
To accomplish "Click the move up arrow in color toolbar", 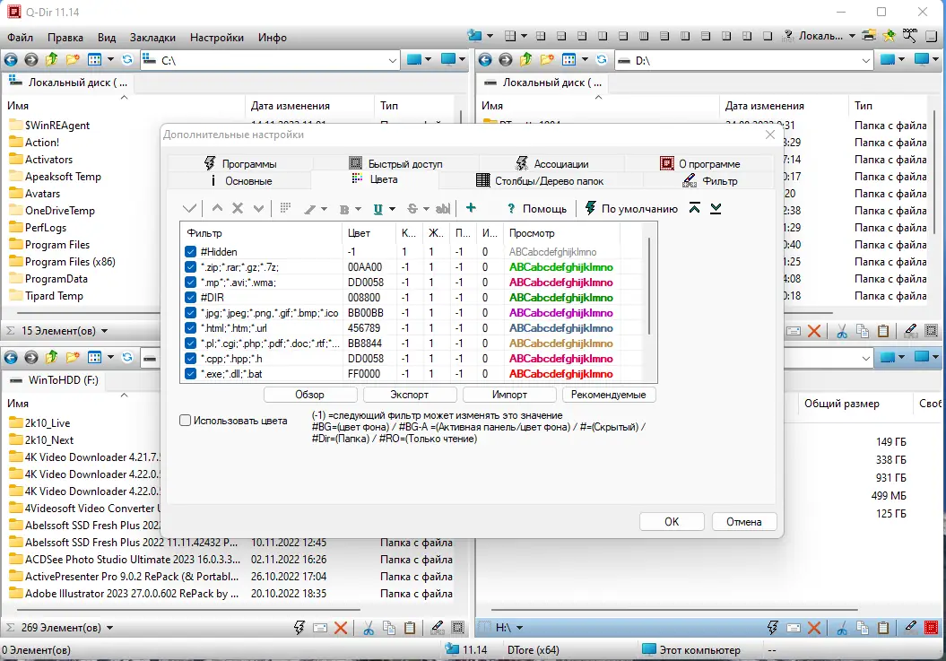I will (217, 208).
